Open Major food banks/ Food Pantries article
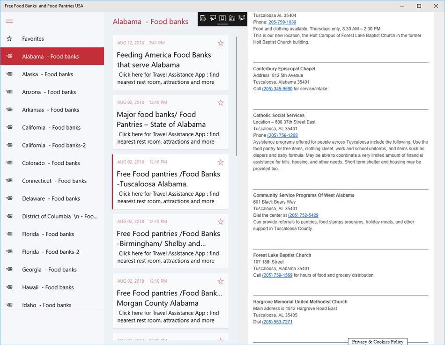The height and width of the screenshot is (345, 445). (171, 122)
